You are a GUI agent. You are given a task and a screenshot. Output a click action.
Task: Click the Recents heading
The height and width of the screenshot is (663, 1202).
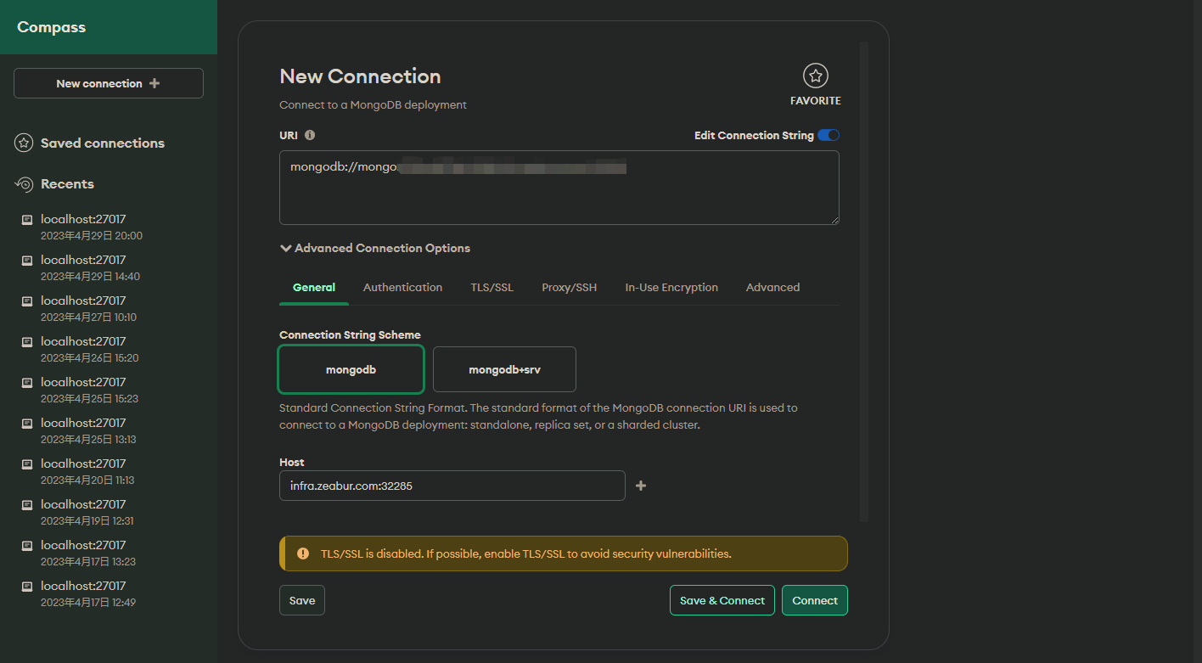click(67, 183)
